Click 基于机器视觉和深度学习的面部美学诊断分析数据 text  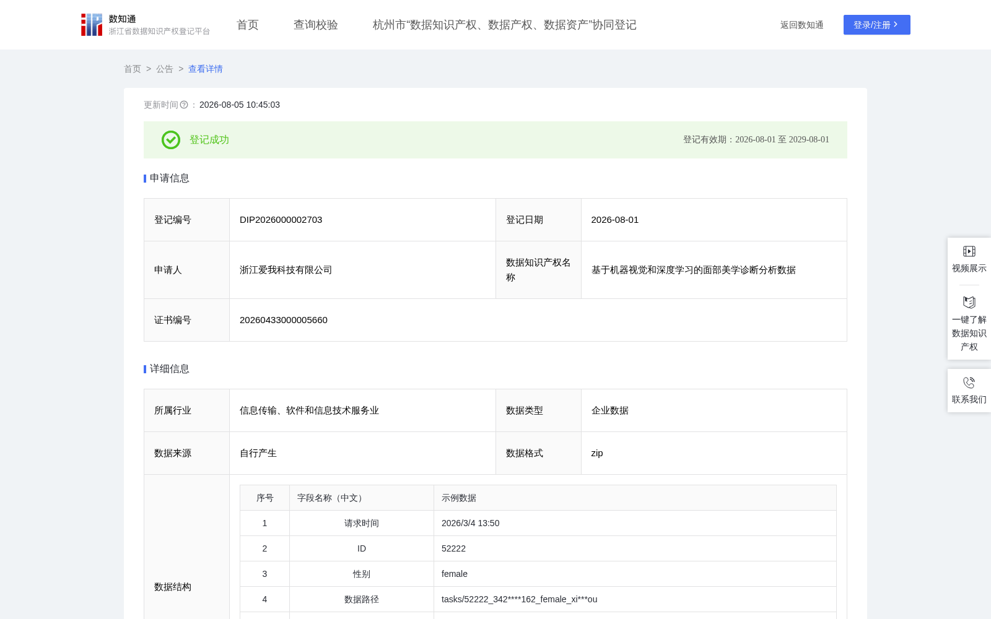pyautogui.click(x=694, y=270)
